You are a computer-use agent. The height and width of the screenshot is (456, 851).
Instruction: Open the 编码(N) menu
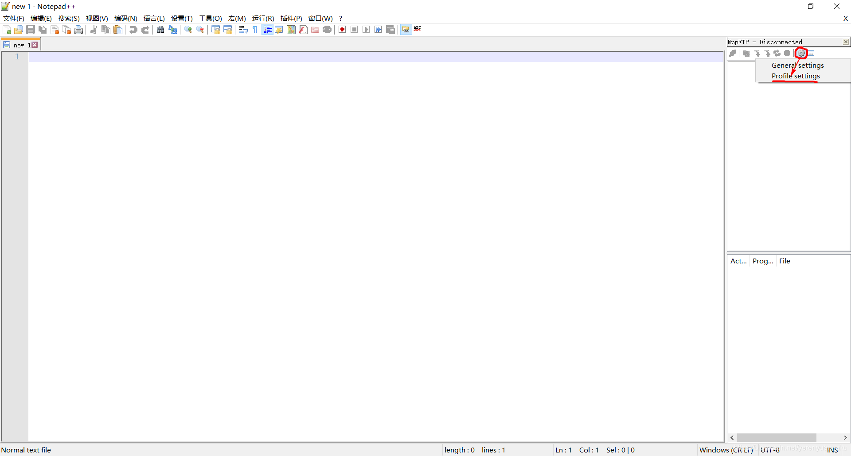coord(126,18)
